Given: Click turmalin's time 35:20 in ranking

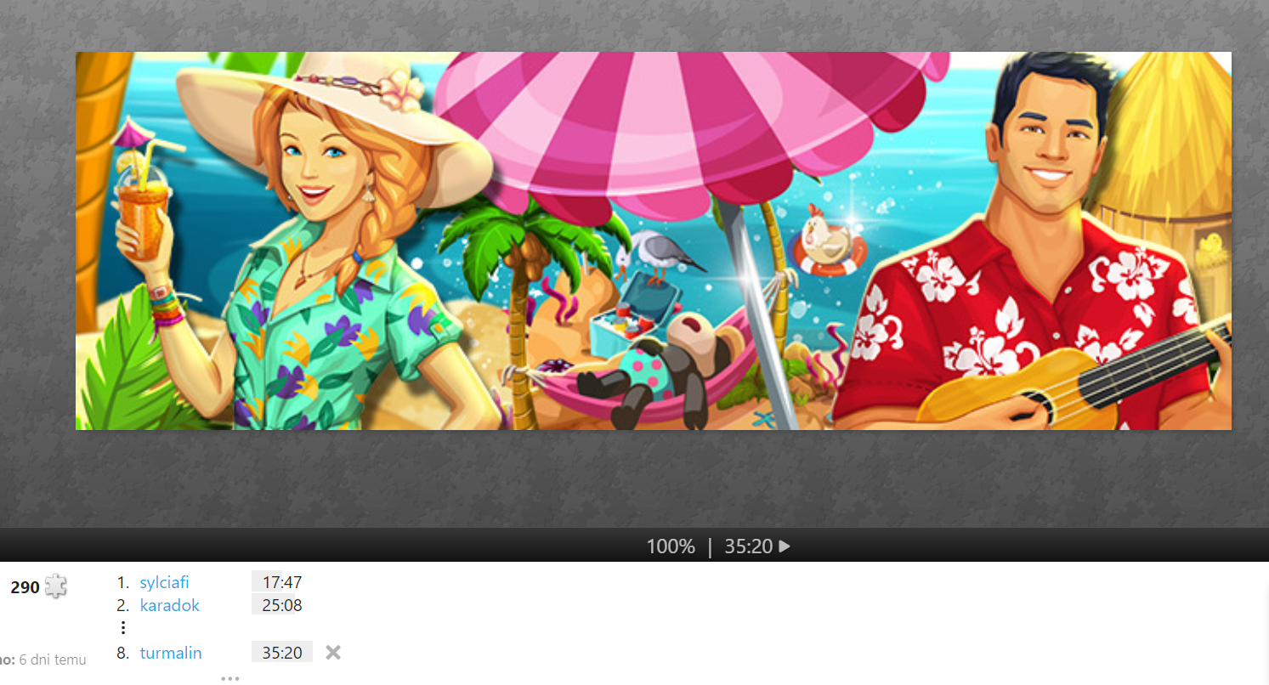Looking at the screenshot, I should pos(282,653).
